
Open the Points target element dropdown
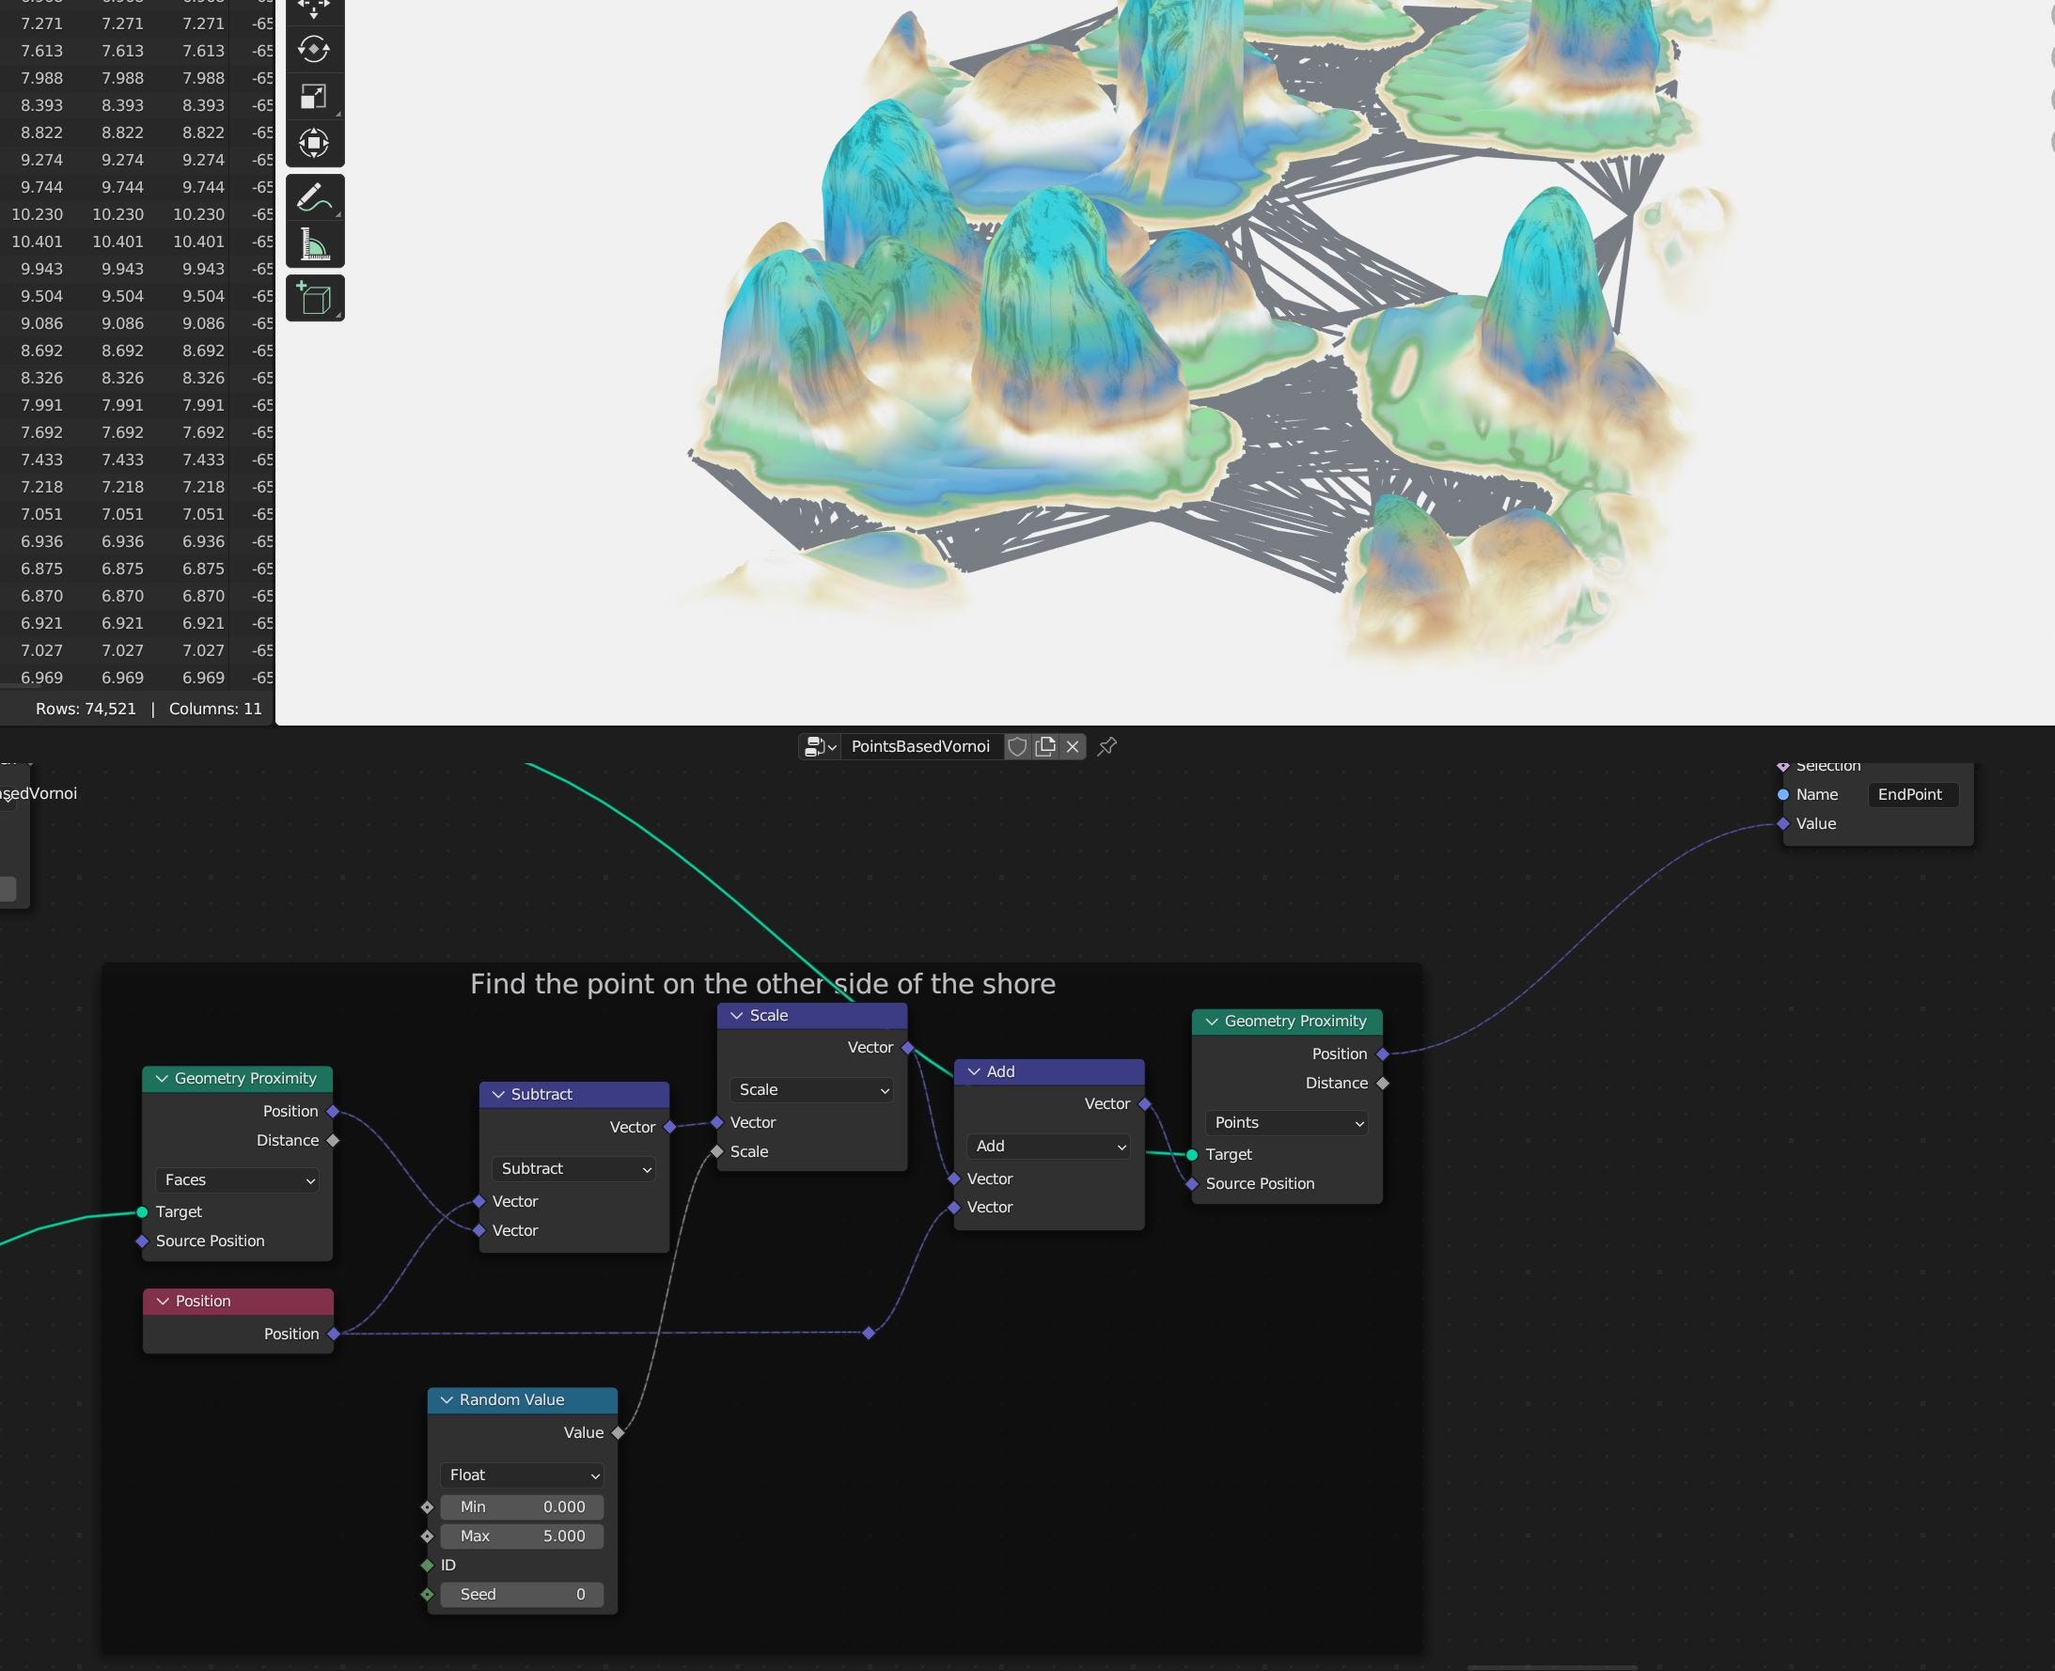pyautogui.click(x=1287, y=1122)
